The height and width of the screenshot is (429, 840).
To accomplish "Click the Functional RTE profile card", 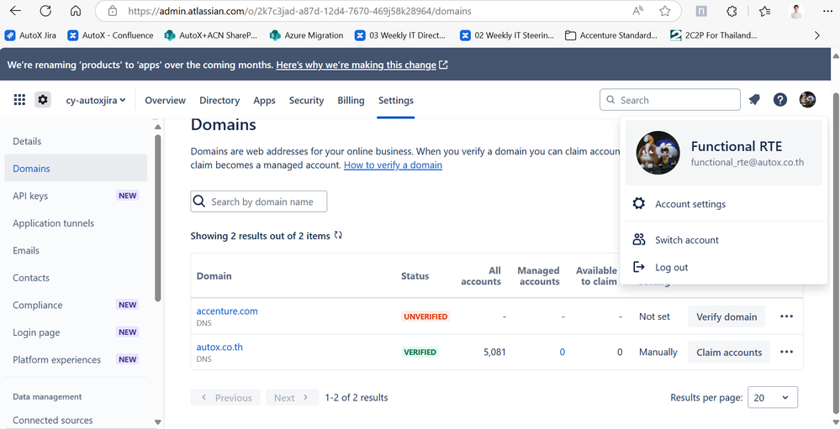I will (x=723, y=153).
